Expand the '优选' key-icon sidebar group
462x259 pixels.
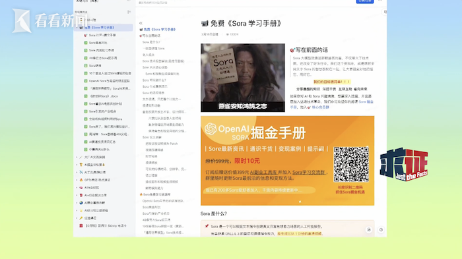click(77, 218)
